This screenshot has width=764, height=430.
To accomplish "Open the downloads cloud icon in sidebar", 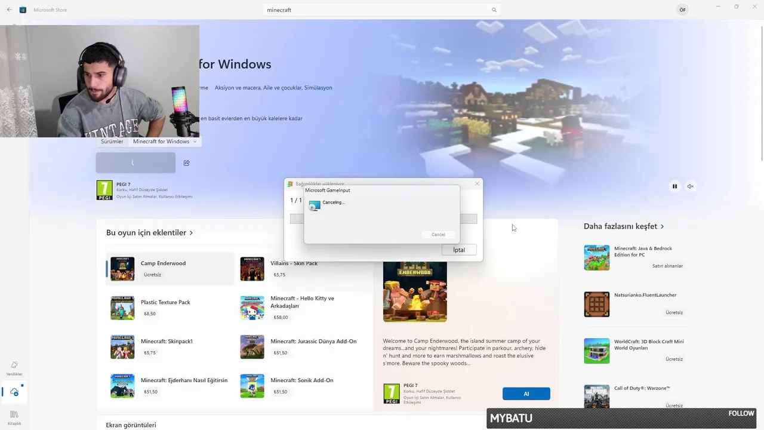I will [14, 392].
